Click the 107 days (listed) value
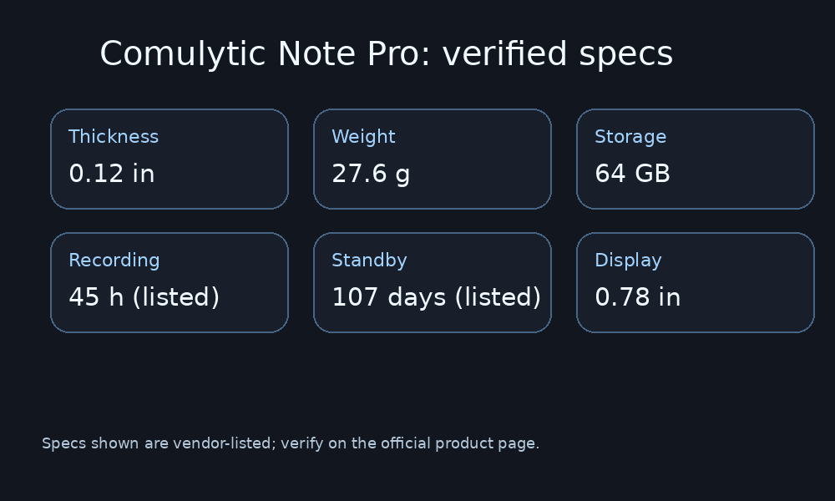835x501 pixels. 436,297
